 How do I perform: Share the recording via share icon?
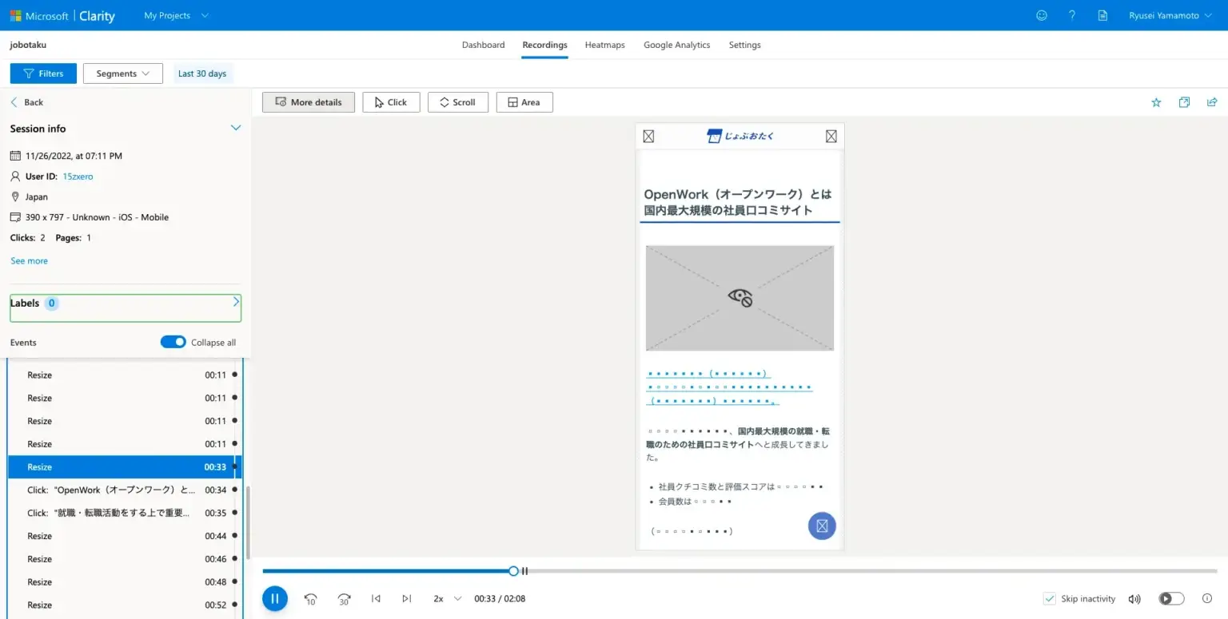pyautogui.click(x=1212, y=102)
